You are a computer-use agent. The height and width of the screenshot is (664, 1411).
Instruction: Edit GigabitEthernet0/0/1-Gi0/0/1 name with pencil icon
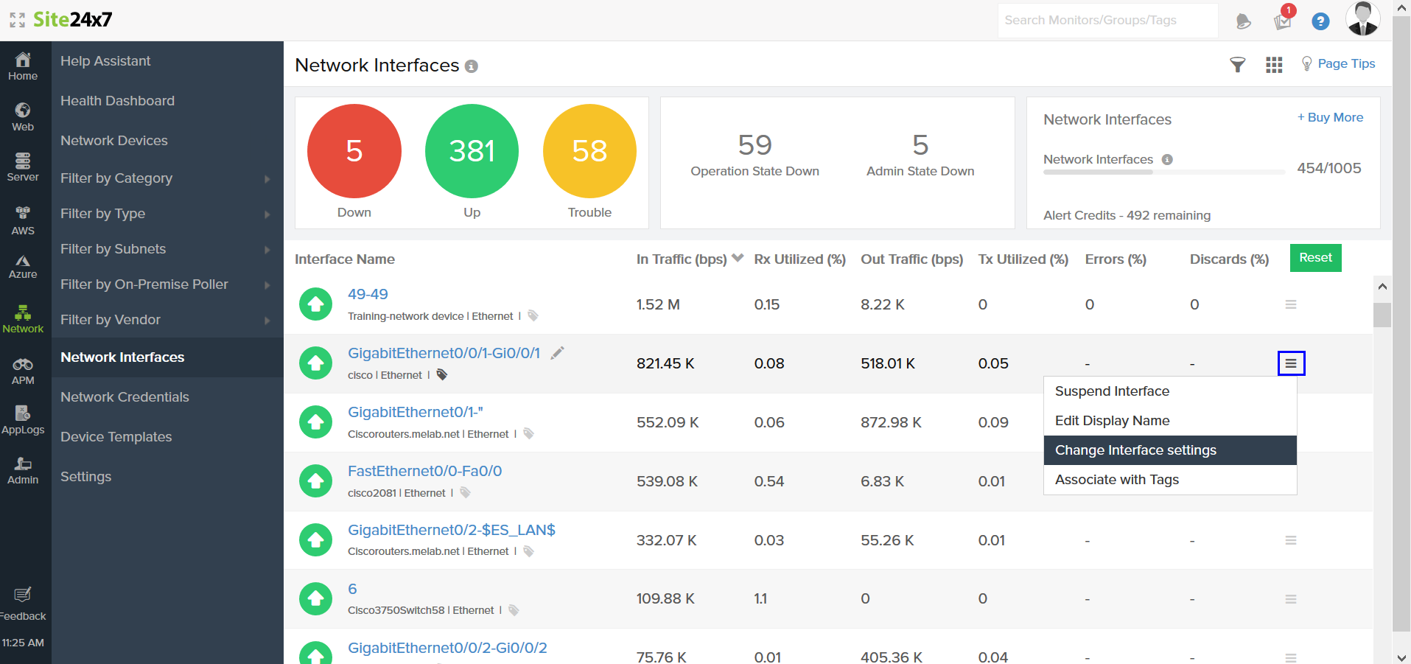click(x=558, y=353)
